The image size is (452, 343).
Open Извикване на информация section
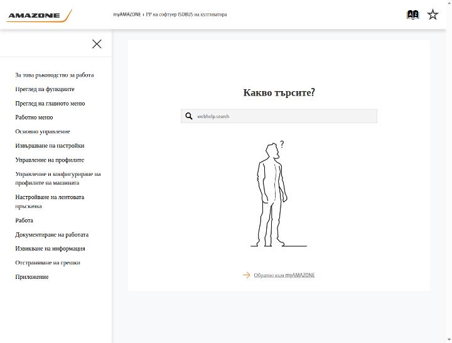(50, 249)
